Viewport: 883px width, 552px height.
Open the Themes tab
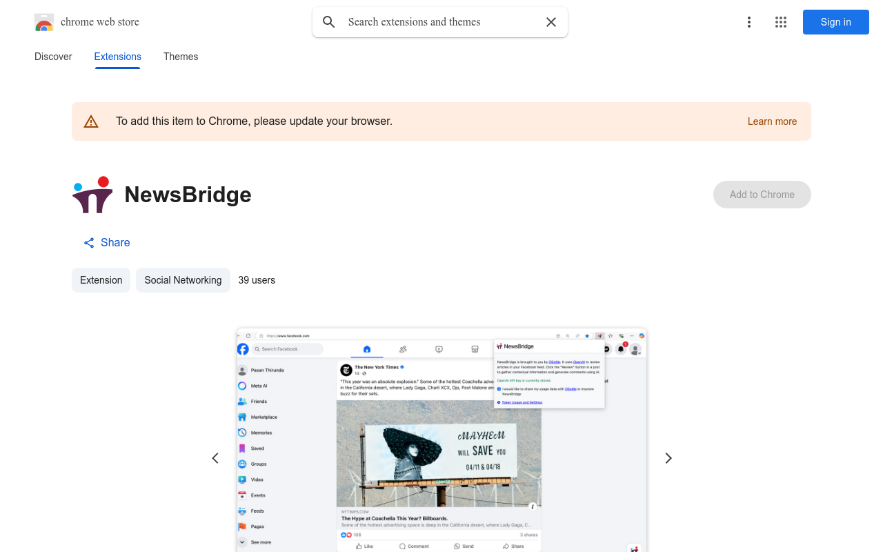pos(181,57)
